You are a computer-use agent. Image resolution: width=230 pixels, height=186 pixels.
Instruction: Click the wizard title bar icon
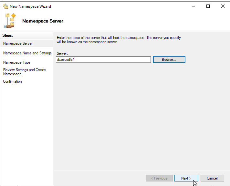point(5,6)
